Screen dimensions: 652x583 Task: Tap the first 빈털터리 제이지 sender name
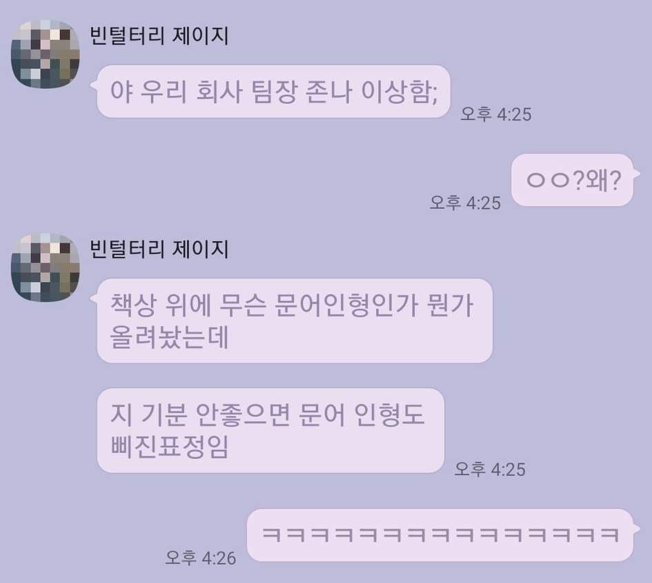[x=159, y=35]
